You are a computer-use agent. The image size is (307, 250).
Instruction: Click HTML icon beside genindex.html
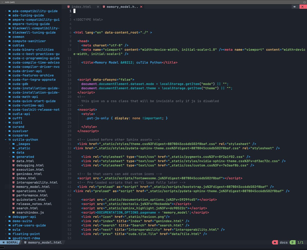tap(14, 174)
